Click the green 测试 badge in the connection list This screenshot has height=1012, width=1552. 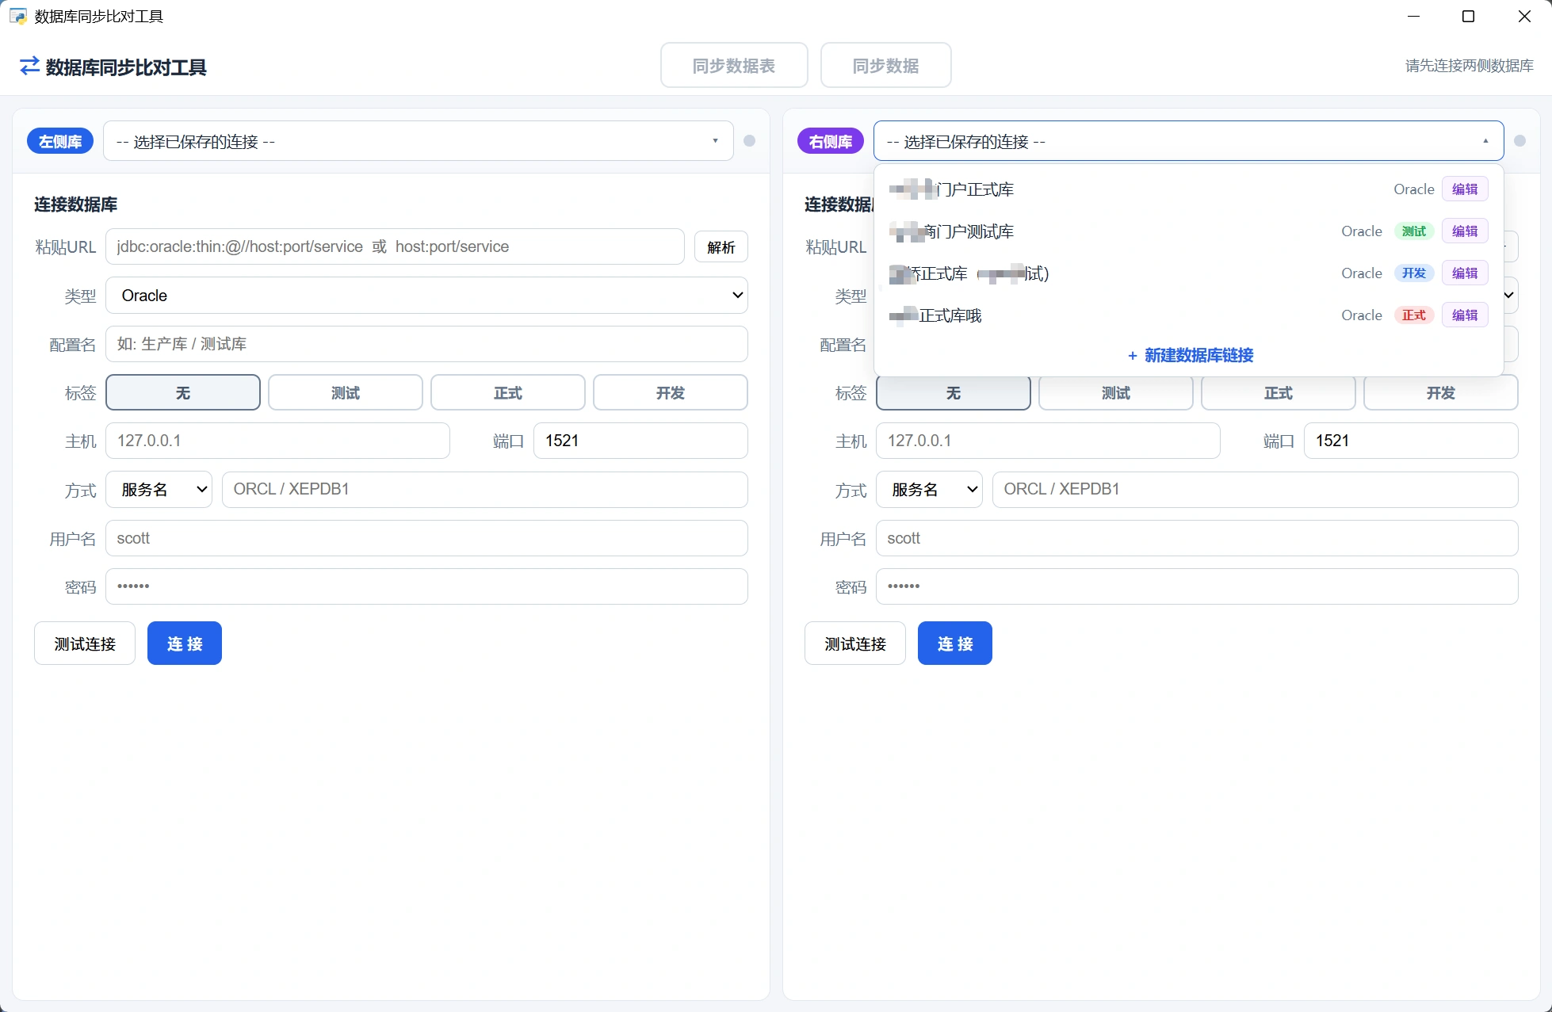pos(1414,231)
